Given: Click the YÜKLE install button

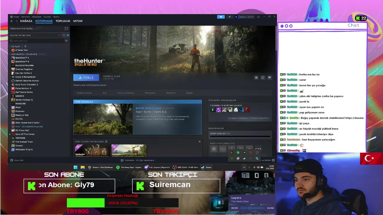Looking at the screenshot, I should 86,78.
